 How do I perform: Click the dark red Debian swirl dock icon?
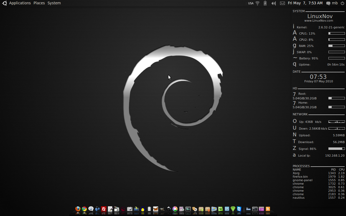pos(123,209)
